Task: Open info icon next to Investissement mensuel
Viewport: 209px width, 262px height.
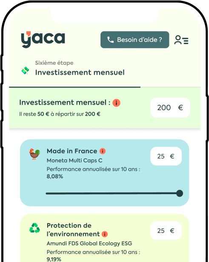Action: coord(116,103)
